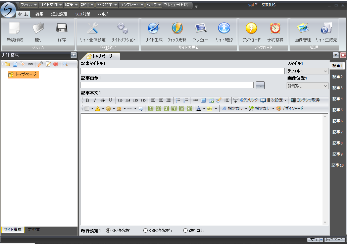
Task: Insert a bulleted list
Action: [x=178, y=100]
